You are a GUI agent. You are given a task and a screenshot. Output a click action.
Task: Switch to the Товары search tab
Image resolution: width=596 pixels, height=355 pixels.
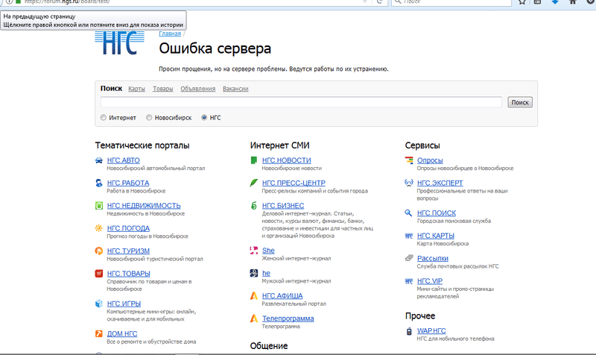[162, 89]
